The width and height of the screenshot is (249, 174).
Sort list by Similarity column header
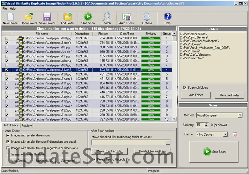151,34
